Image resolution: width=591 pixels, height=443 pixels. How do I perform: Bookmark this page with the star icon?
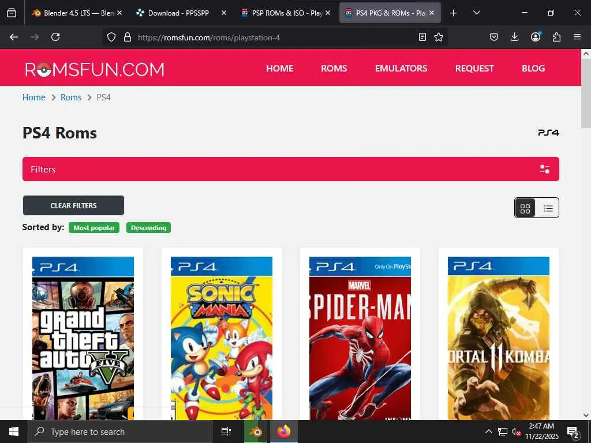(x=439, y=37)
